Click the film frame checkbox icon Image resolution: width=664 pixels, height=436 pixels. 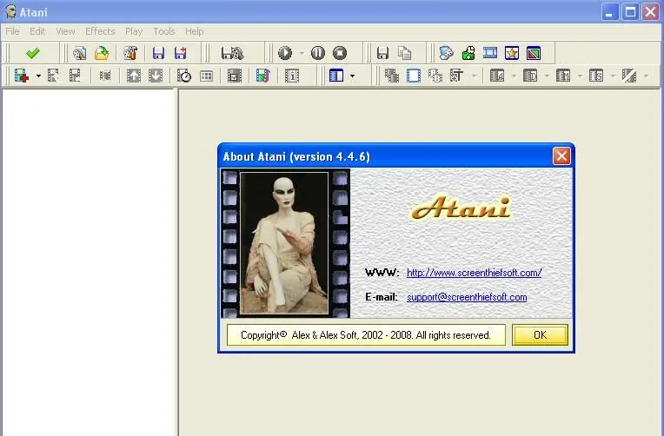pyautogui.click(x=235, y=76)
